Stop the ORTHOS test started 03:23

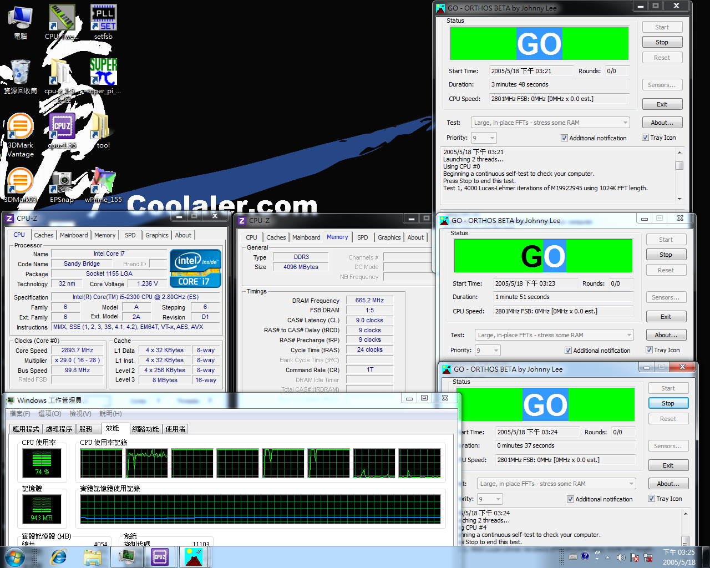click(666, 255)
